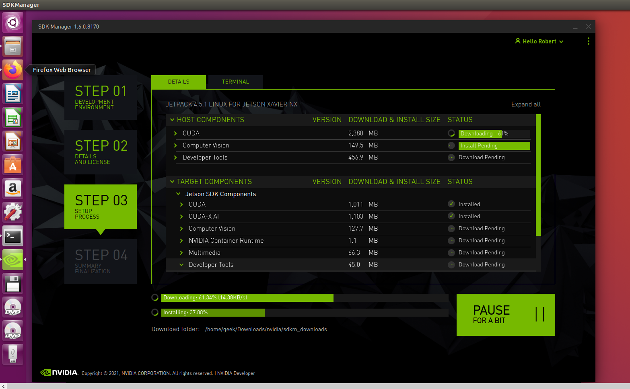The image size is (630, 389).
Task: Collapse target Developer Tools row
Action: (181, 265)
